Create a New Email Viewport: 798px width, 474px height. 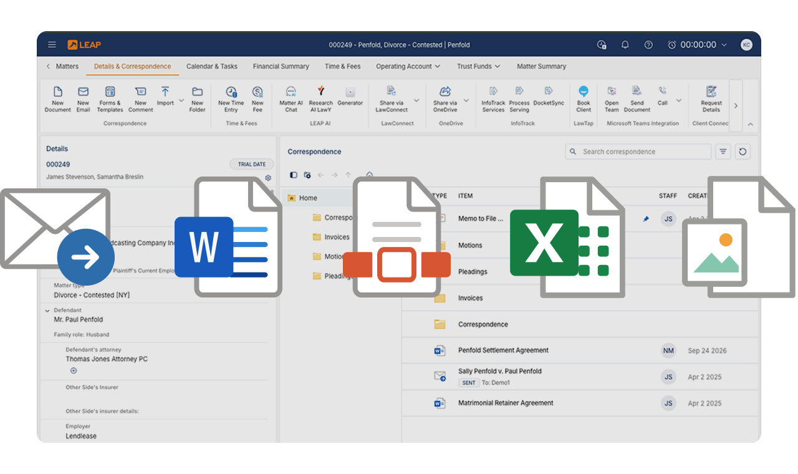pos(83,99)
